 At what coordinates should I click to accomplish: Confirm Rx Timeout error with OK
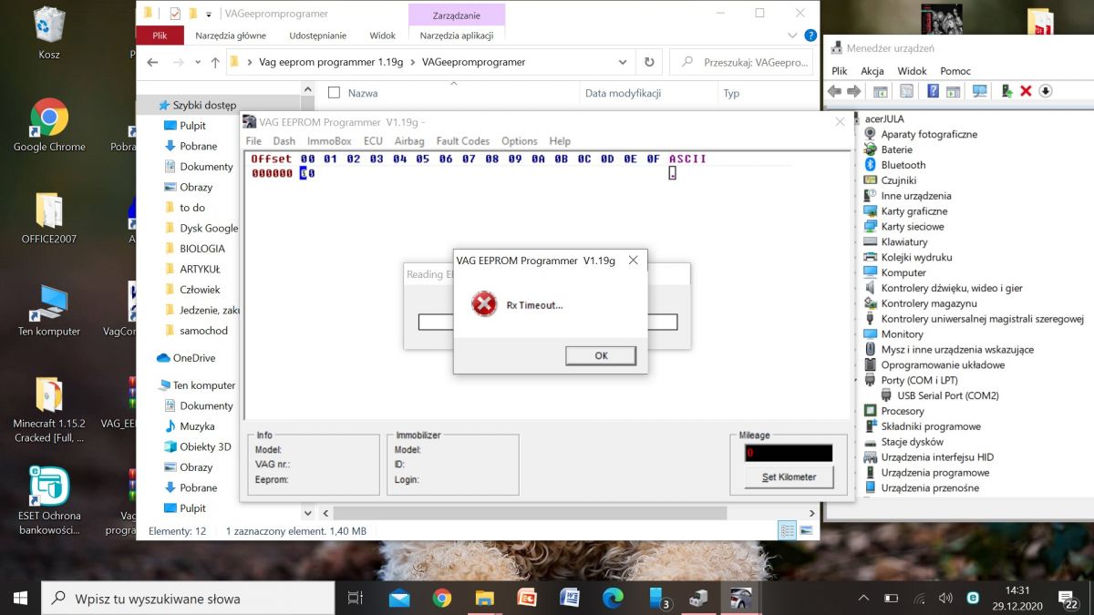tap(601, 355)
